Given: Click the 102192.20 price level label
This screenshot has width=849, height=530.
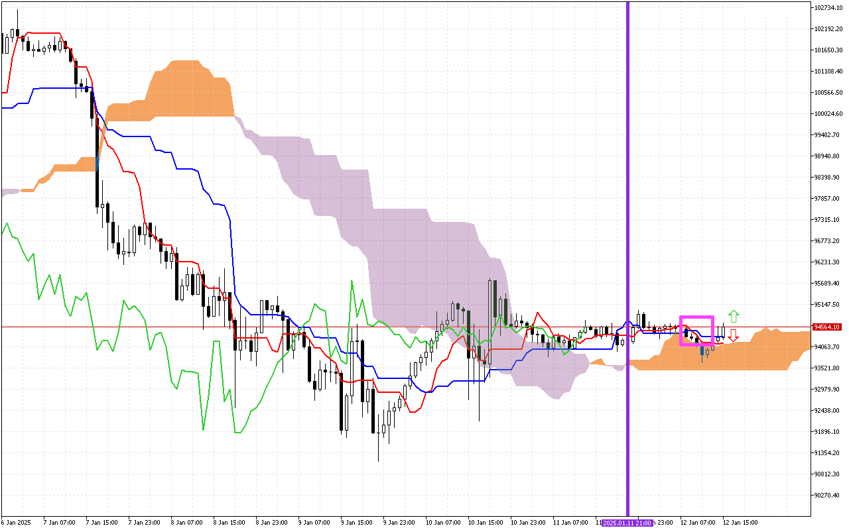Looking at the screenshot, I should (828, 29).
